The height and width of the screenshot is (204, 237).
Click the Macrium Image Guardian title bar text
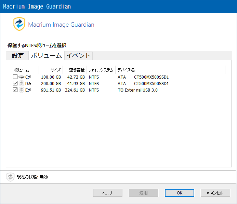pos(37,6)
